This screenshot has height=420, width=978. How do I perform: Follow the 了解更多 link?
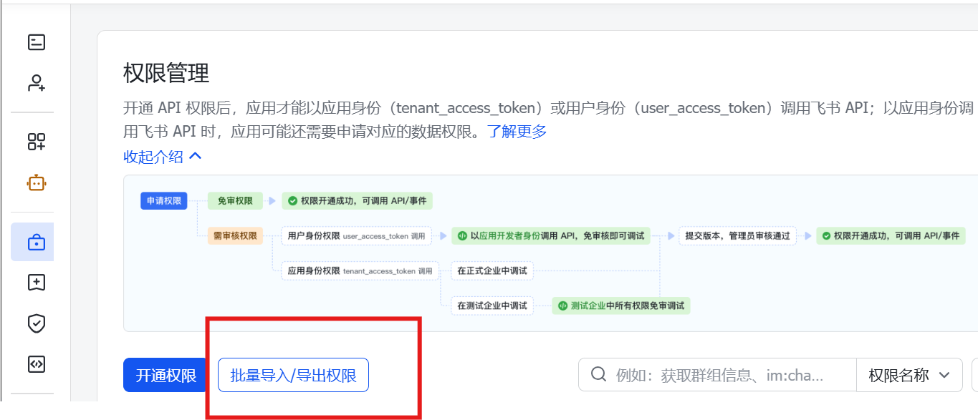tap(517, 132)
